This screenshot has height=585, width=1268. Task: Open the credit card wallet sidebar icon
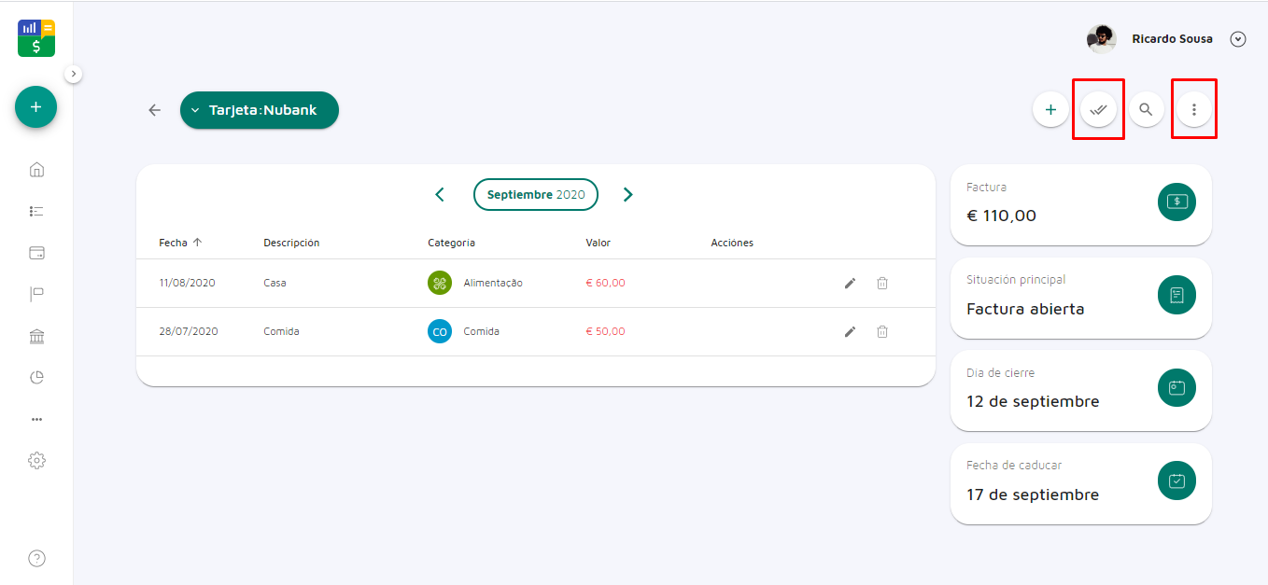[x=36, y=253]
